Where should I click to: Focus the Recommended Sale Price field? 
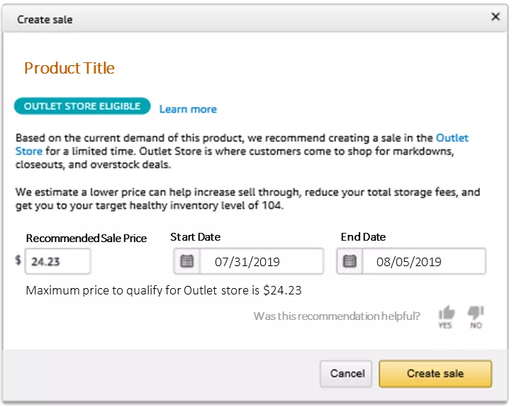point(57,261)
